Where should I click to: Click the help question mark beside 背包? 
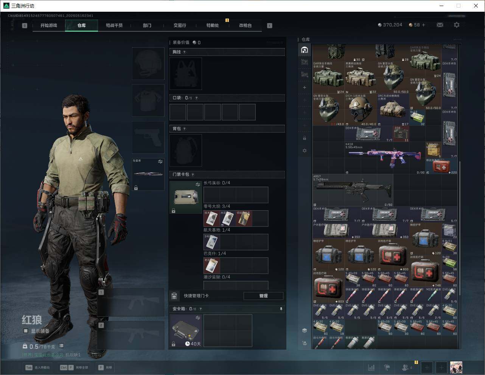184,129
